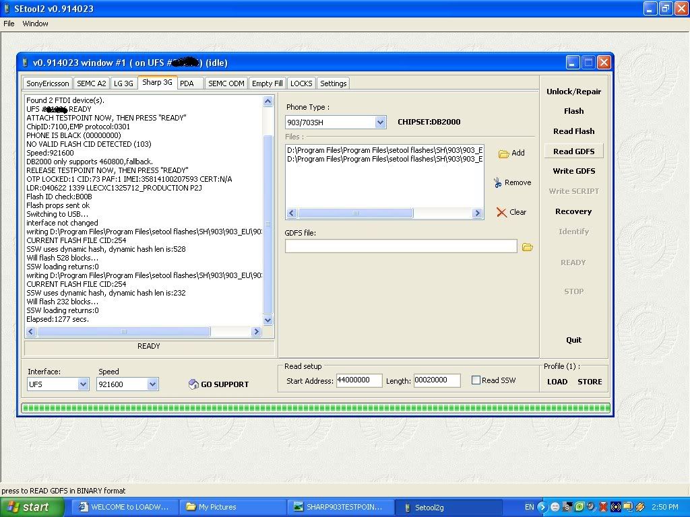Expand hidden tray icons with the chevron
The height and width of the screenshot is (517, 690).
point(542,507)
